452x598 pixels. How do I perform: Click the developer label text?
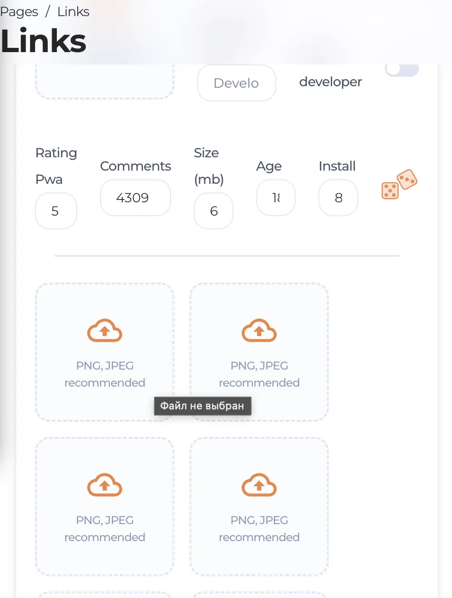coord(330,82)
